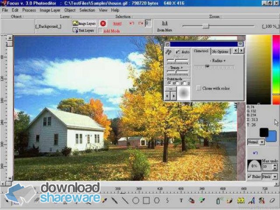This screenshot has height=210, width=280.
Task: Open the Object menu
Action: (70, 10)
